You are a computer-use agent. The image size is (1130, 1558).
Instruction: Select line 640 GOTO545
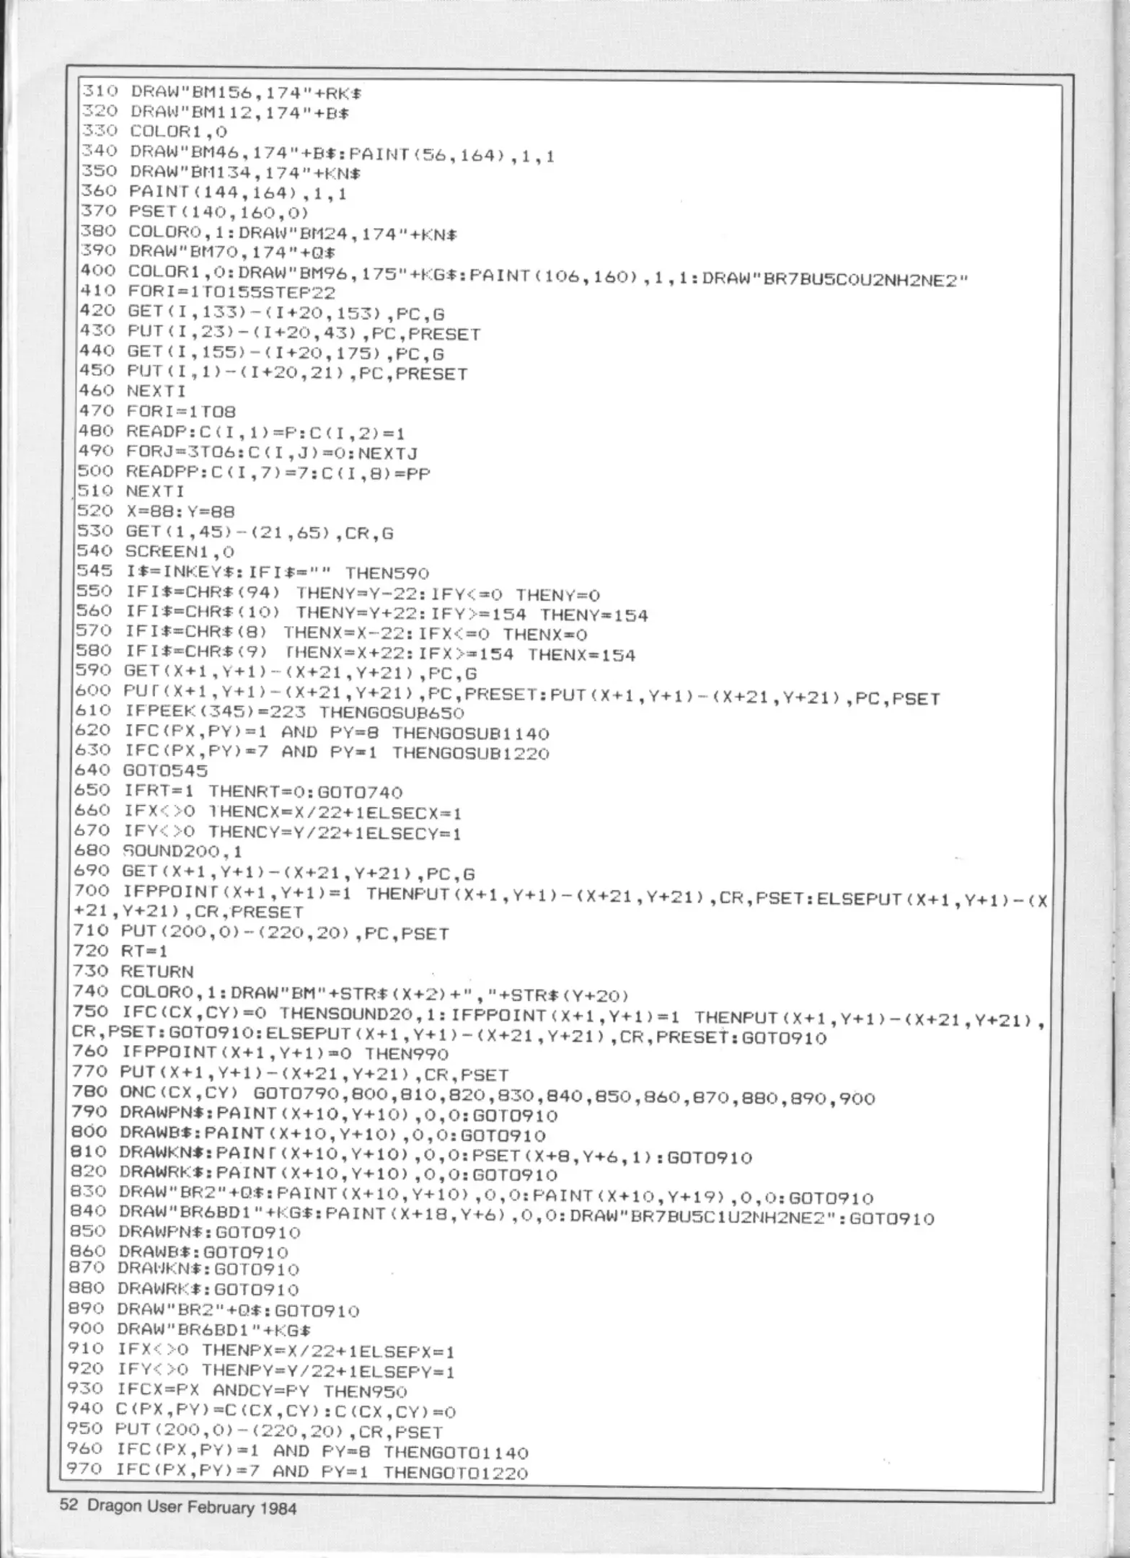[x=141, y=773]
